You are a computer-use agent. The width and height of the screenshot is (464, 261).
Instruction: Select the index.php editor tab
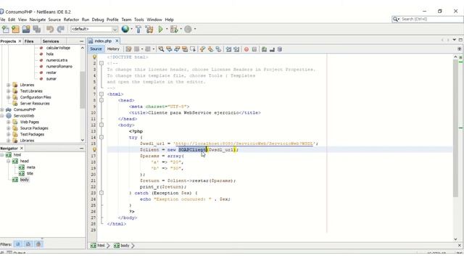coord(103,41)
